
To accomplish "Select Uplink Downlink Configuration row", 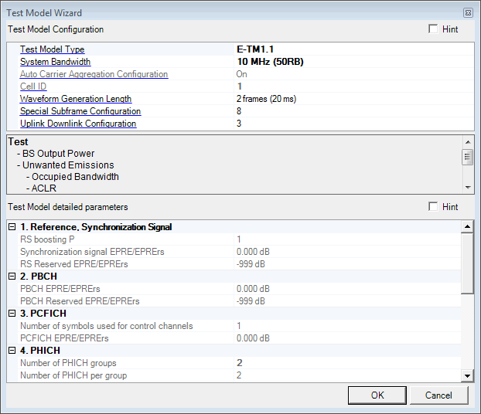I will click(77, 124).
